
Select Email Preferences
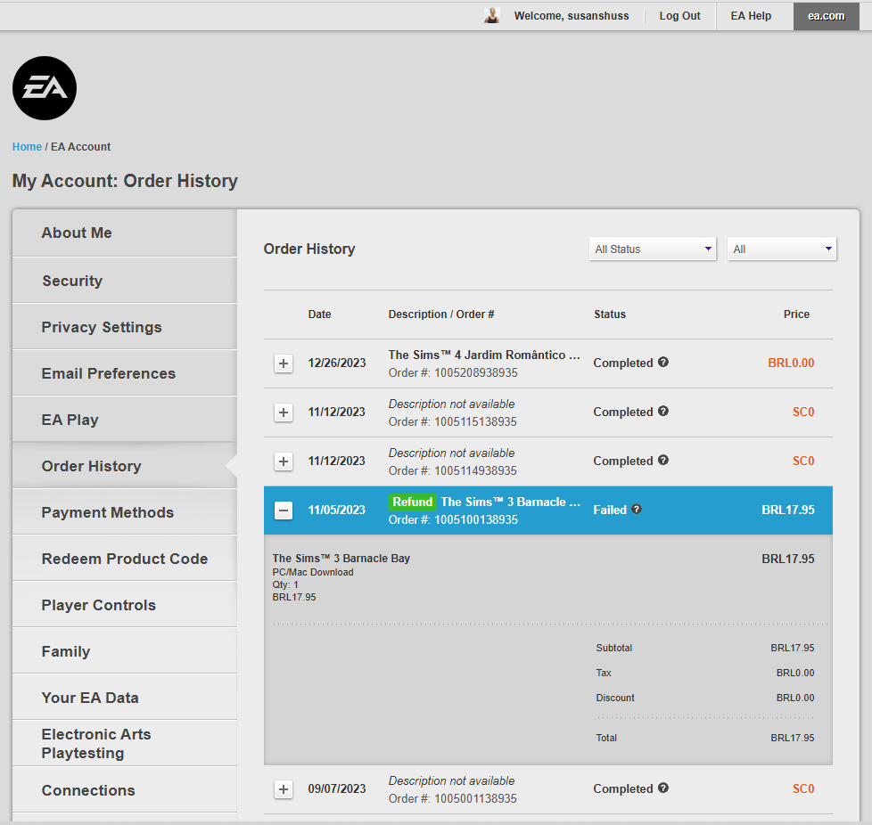point(125,373)
